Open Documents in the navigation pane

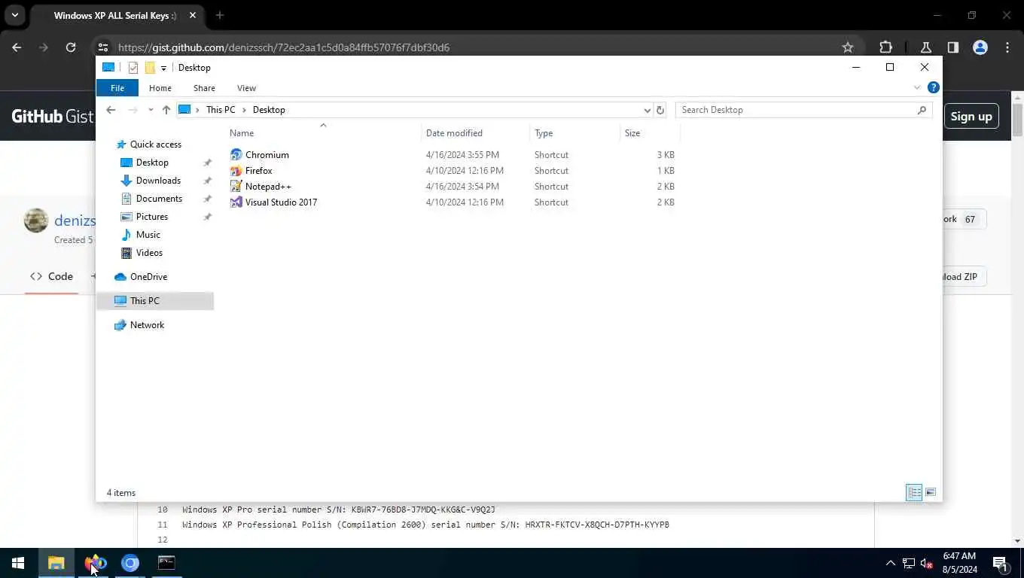pyautogui.click(x=159, y=199)
